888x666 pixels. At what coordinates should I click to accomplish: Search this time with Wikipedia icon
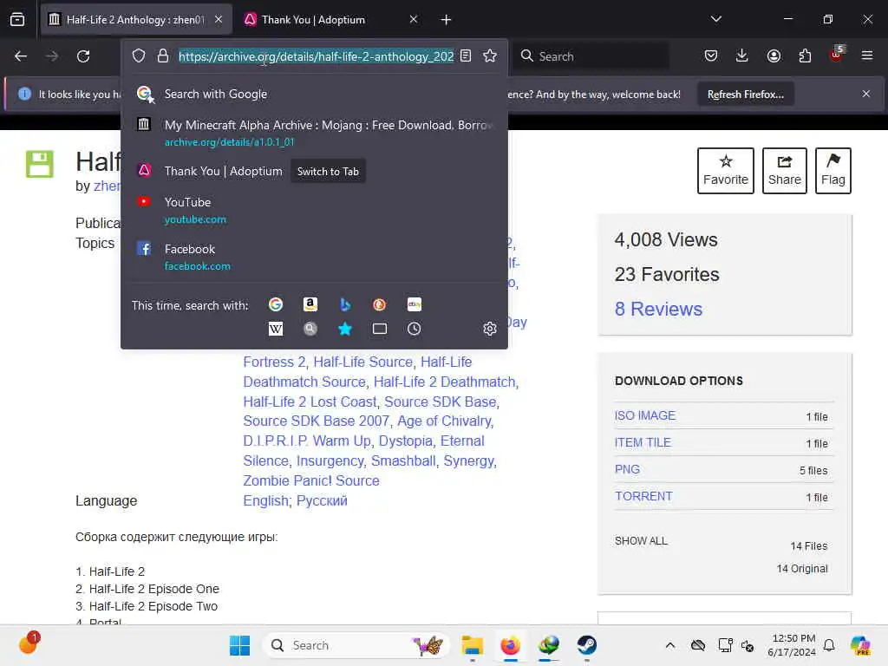pyautogui.click(x=275, y=329)
